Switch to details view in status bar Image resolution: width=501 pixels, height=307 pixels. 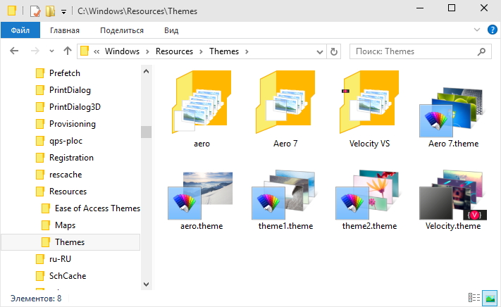(x=474, y=298)
